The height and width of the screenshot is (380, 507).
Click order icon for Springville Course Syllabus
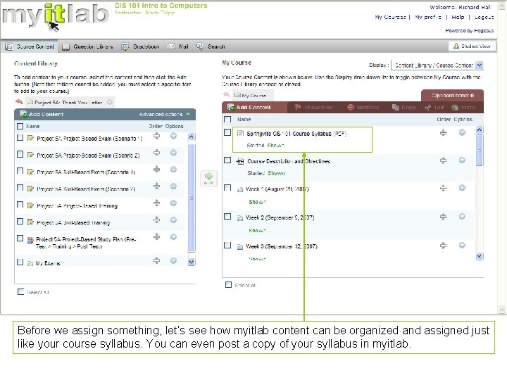click(x=444, y=132)
